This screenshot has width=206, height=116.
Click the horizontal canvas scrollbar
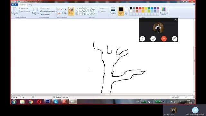tap(59, 94)
